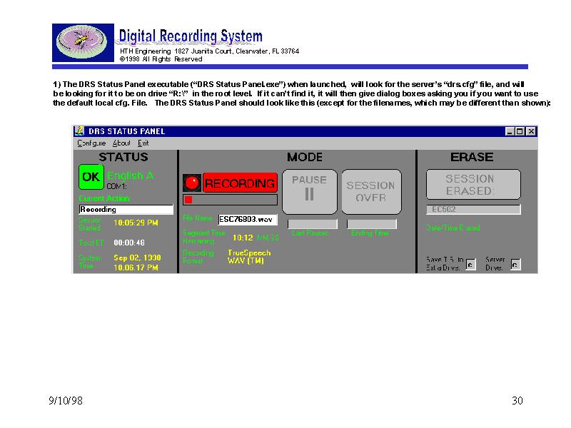Open the Configure menu
The image size is (571, 428).
(x=91, y=143)
